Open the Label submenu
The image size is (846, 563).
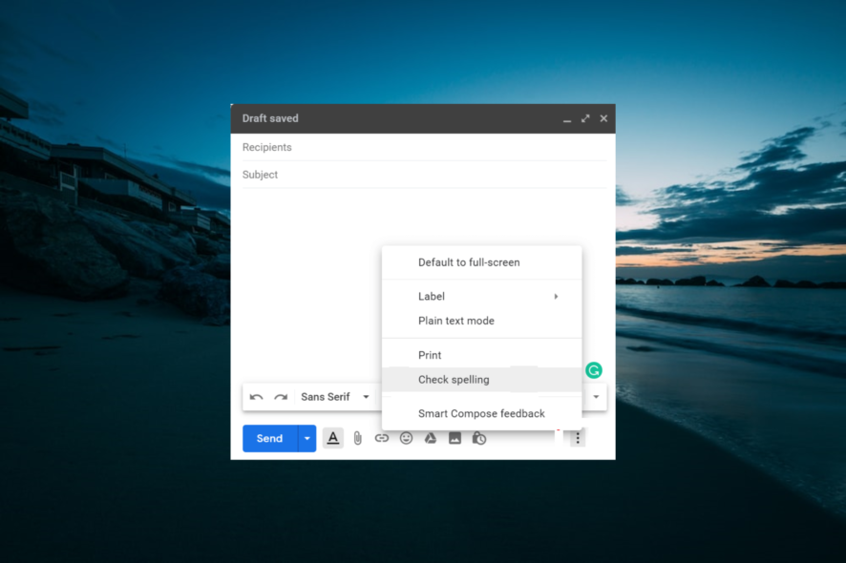tap(481, 296)
